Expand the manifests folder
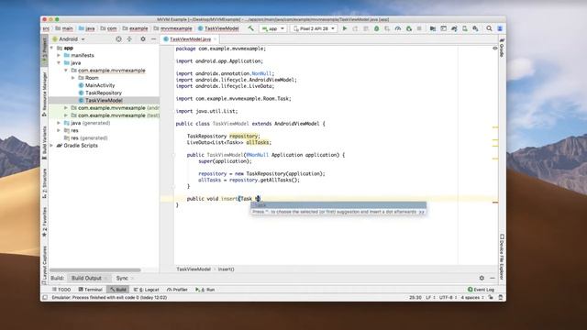The image size is (587, 330). click(59, 55)
